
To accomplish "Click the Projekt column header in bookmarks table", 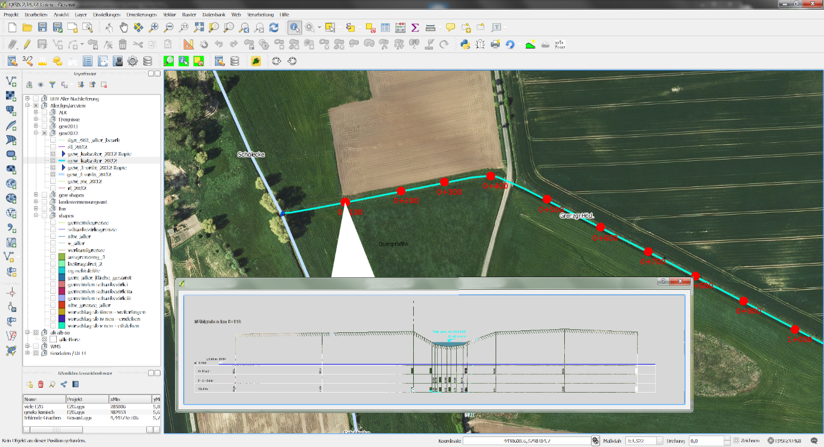I will click(87, 399).
